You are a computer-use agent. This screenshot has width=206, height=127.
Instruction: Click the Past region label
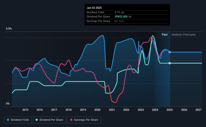pyautogui.click(x=165, y=34)
